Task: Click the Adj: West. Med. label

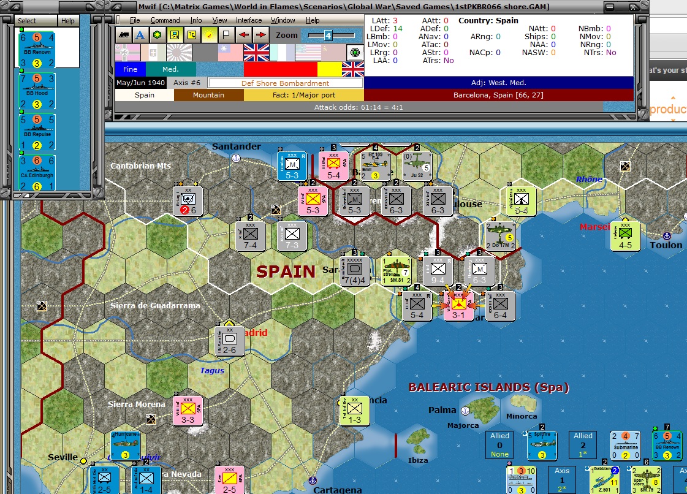Action: pos(499,83)
